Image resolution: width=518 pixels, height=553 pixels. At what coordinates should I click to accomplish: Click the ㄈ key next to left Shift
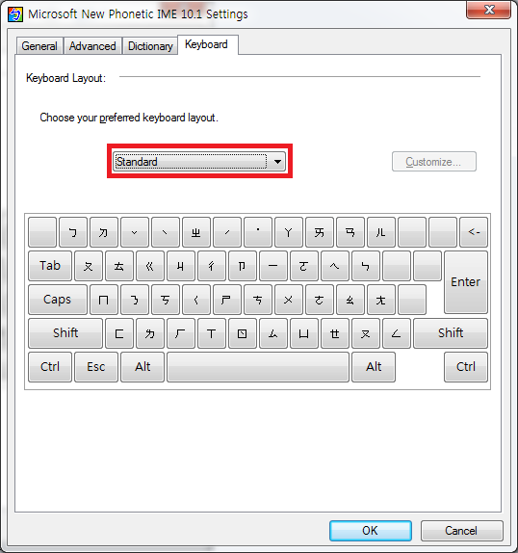[119, 333]
